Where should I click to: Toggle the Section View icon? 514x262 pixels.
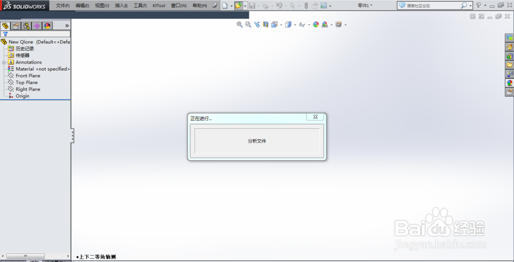click(x=266, y=25)
